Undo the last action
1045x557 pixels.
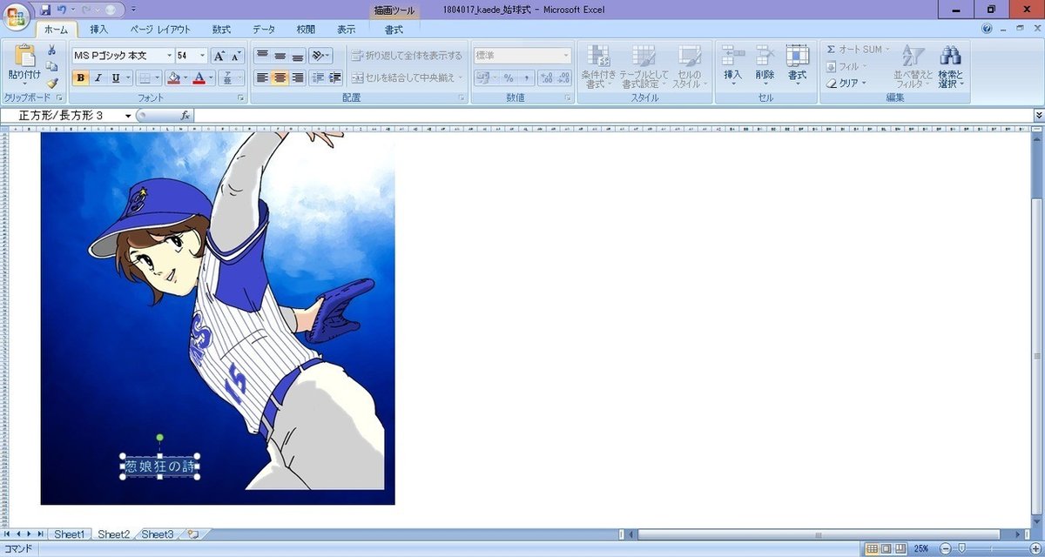tap(62, 9)
